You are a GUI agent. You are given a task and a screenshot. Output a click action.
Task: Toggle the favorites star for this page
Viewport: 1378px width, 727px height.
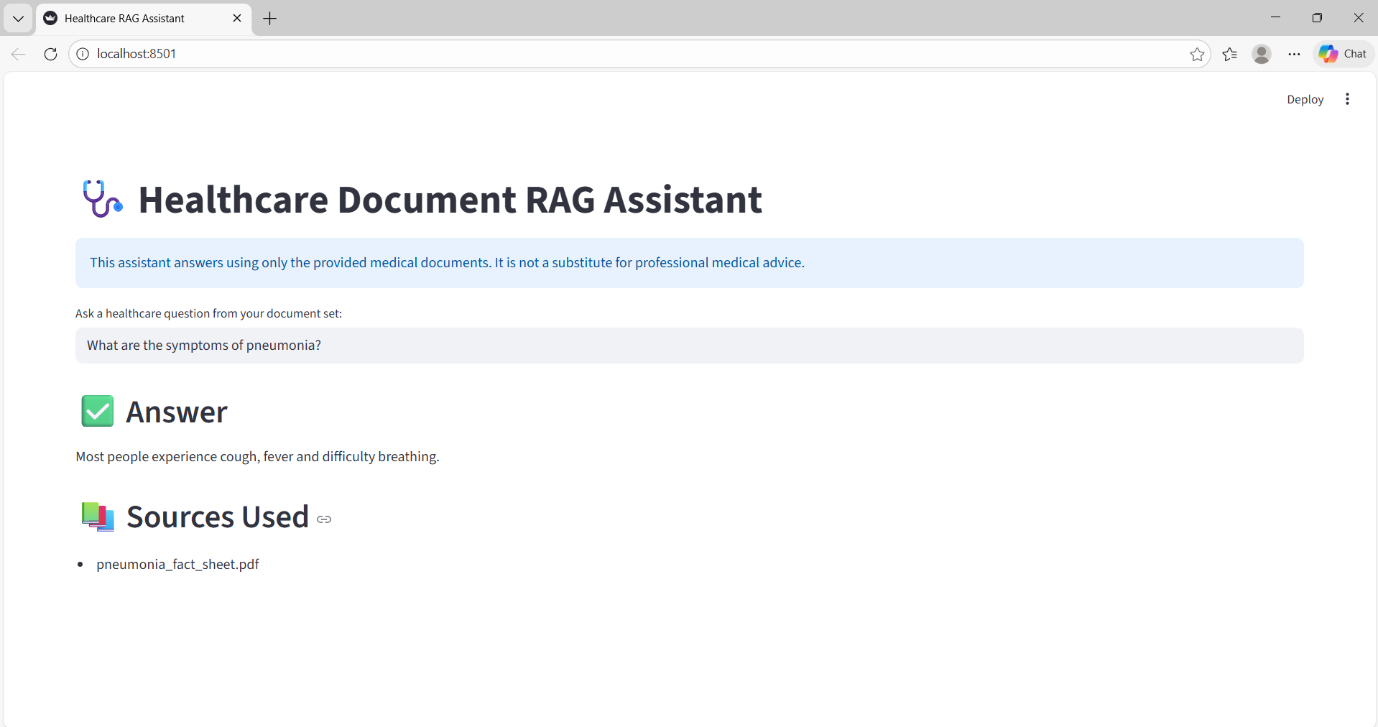click(1198, 54)
